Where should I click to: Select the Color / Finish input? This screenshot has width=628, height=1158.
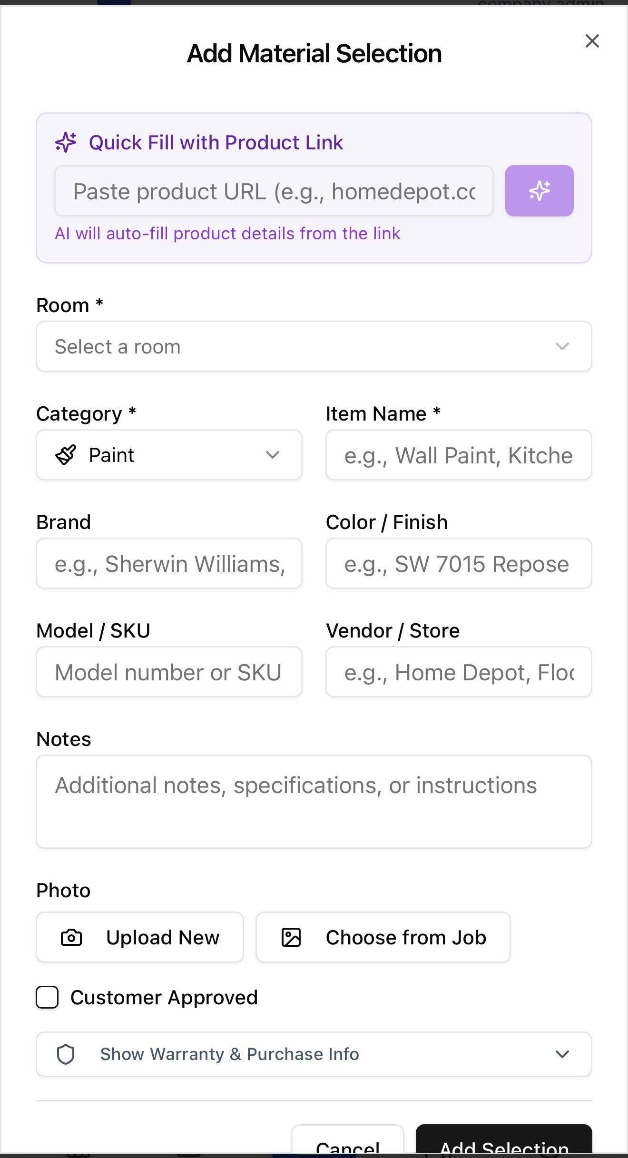coord(458,564)
